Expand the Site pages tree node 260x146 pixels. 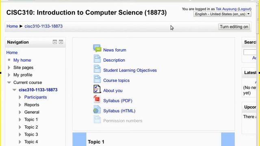click(x=9, y=68)
